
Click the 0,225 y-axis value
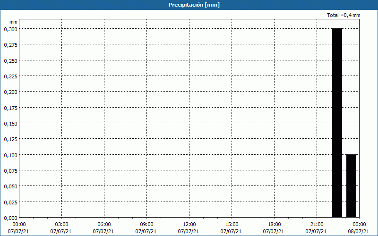coord(10,76)
